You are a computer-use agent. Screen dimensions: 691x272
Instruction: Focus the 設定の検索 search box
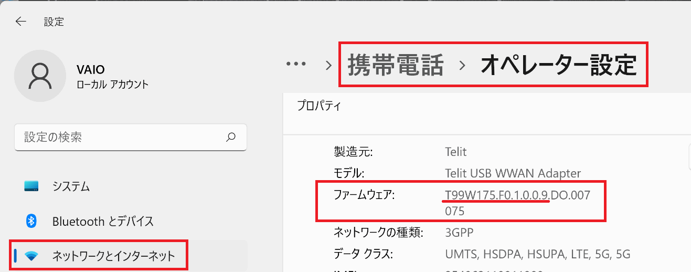pyautogui.click(x=121, y=138)
